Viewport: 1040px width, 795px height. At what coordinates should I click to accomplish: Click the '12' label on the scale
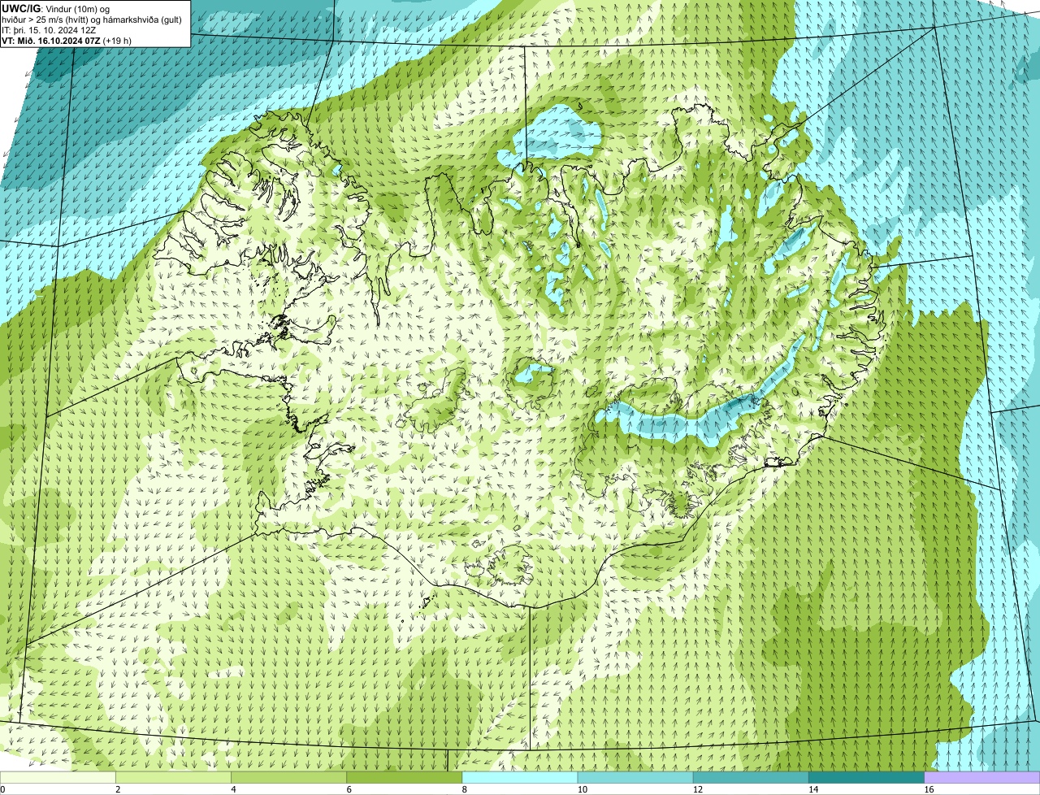pyautogui.click(x=697, y=789)
